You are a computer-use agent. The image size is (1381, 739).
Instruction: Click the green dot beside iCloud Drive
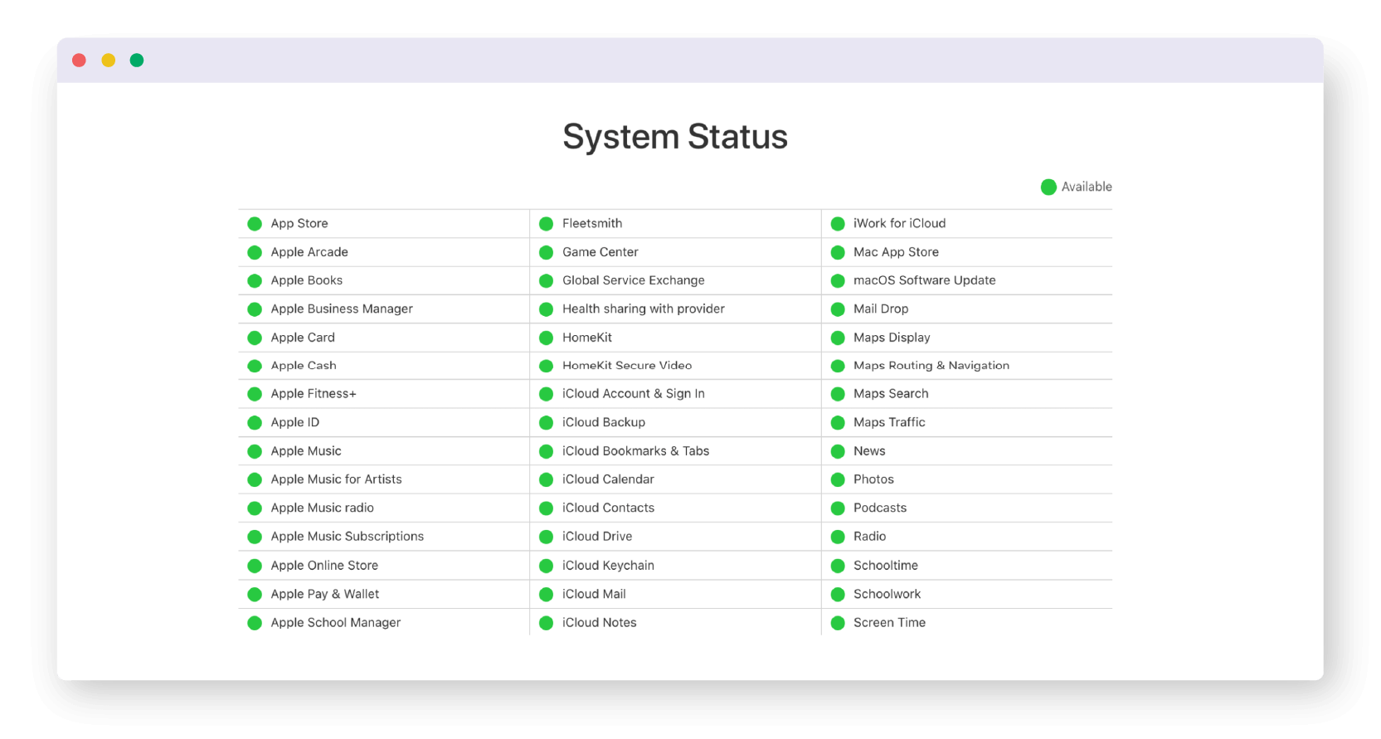point(546,537)
